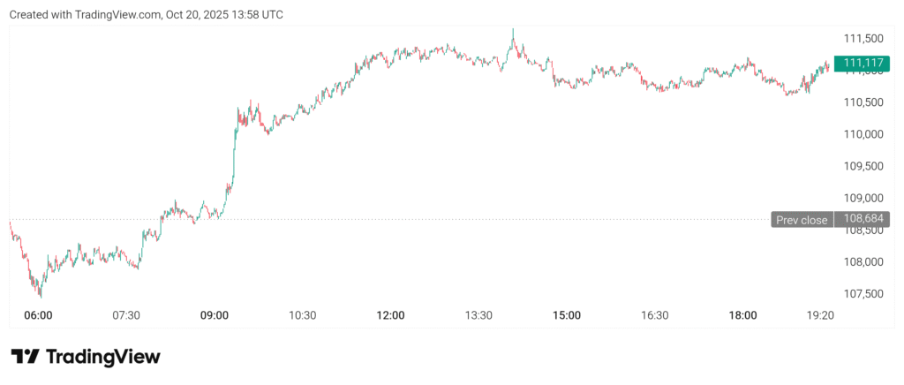Click the 06:00 time axis label

coord(39,315)
